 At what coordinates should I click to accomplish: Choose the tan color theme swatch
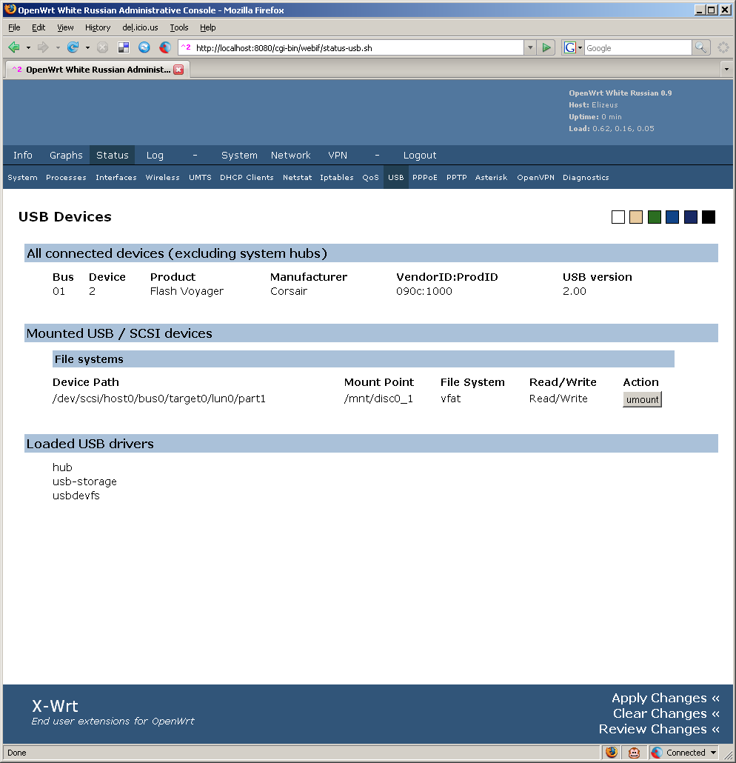636,217
